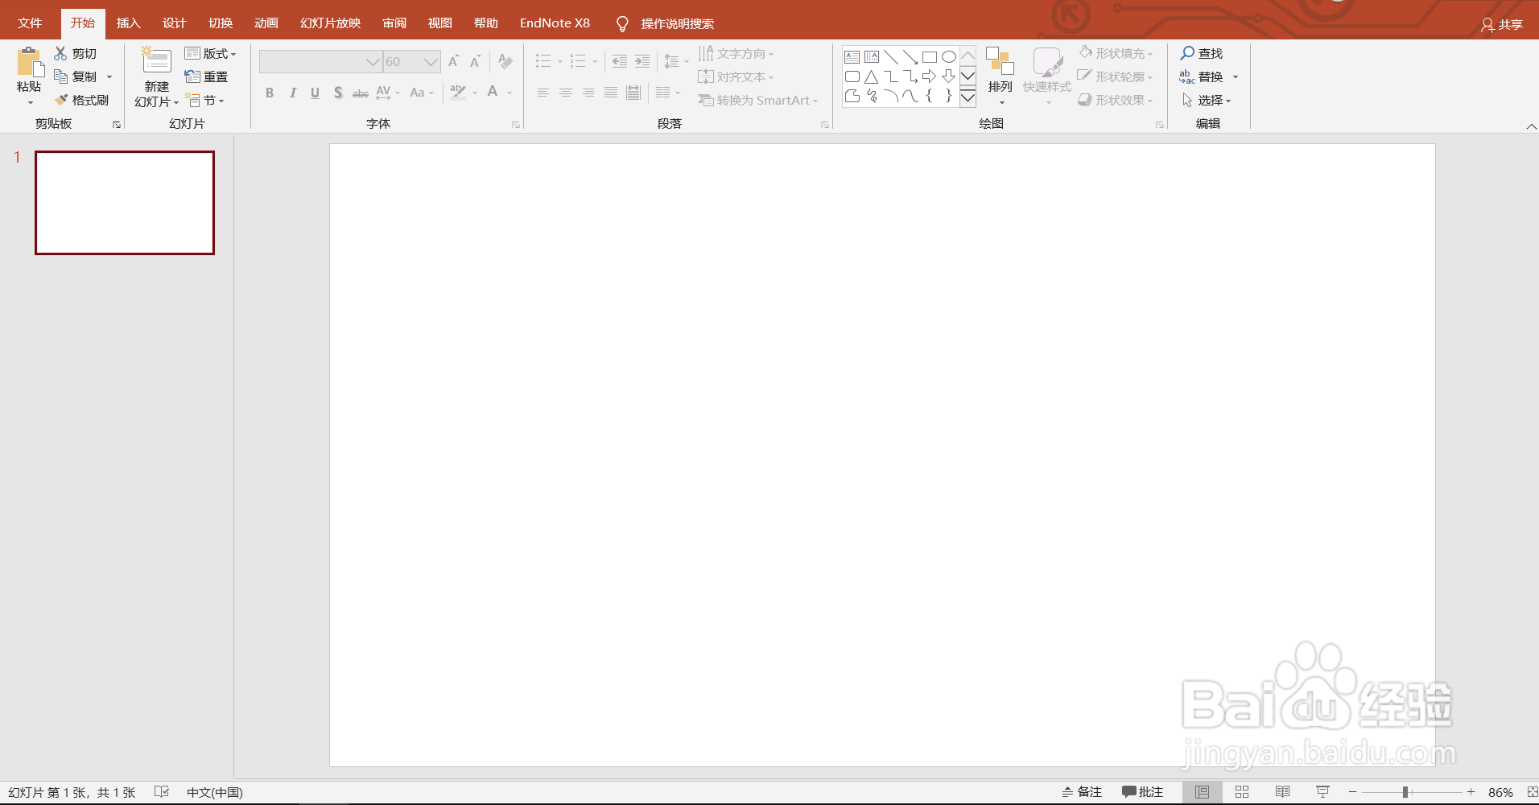Click the lightbulb tell-me search icon
Image resolution: width=1539 pixels, height=805 pixels.
621,24
